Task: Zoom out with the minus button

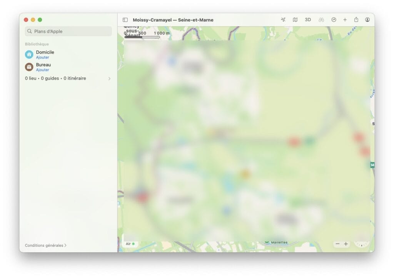Action: pos(337,244)
